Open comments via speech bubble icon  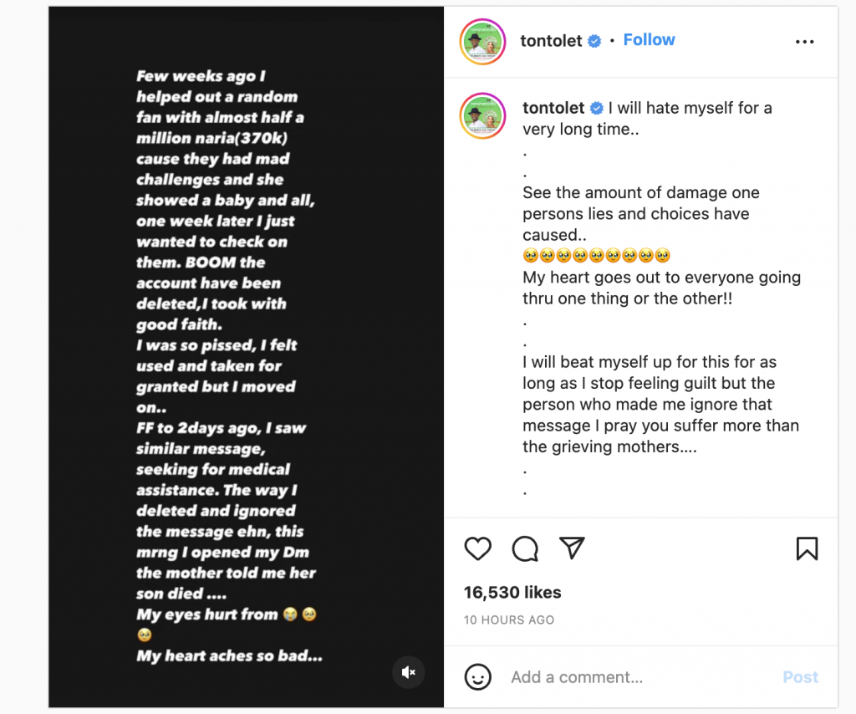coord(525,548)
